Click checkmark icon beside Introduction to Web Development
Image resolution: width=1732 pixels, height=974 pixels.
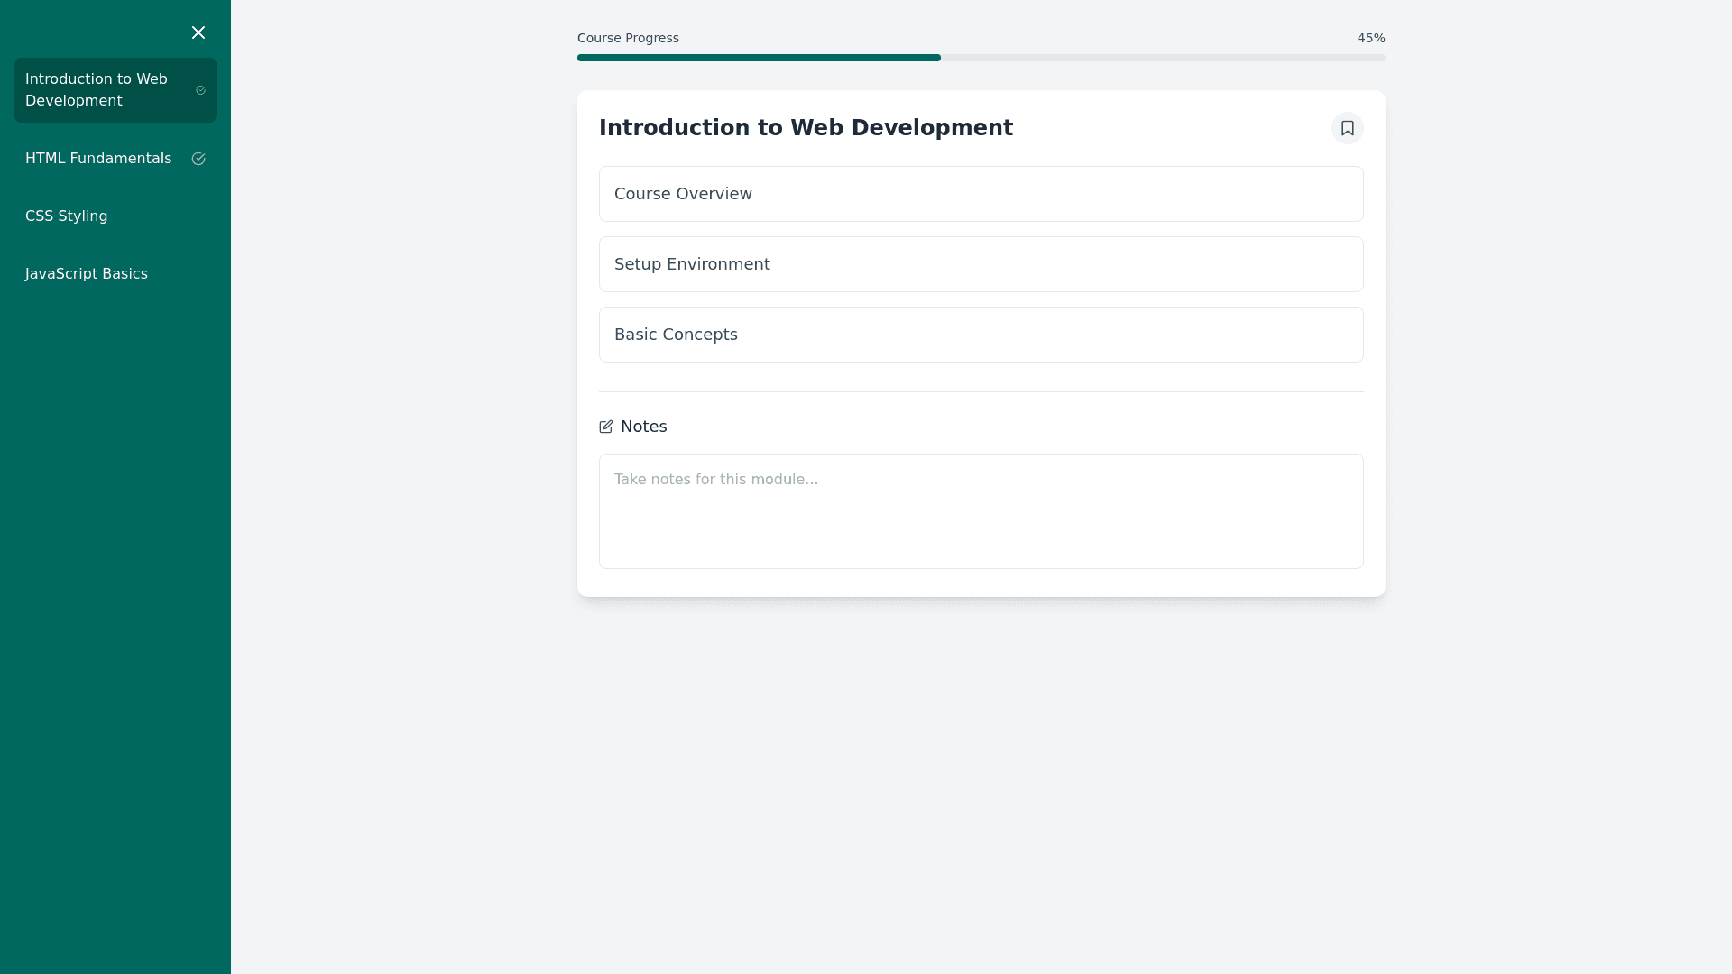pos(201,90)
